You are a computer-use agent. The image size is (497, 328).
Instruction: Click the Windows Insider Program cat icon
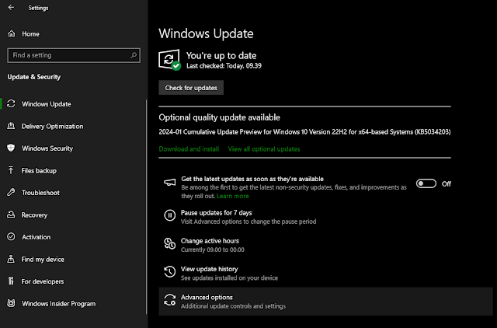[x=11, y=303]
